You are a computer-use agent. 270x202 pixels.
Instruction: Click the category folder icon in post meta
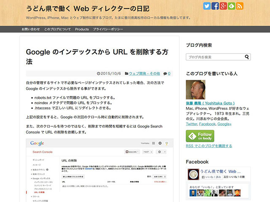(x=127, y=74)
